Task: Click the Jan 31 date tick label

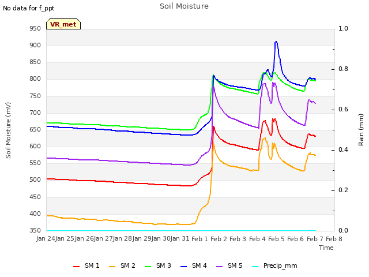Action: click(180, 239)
